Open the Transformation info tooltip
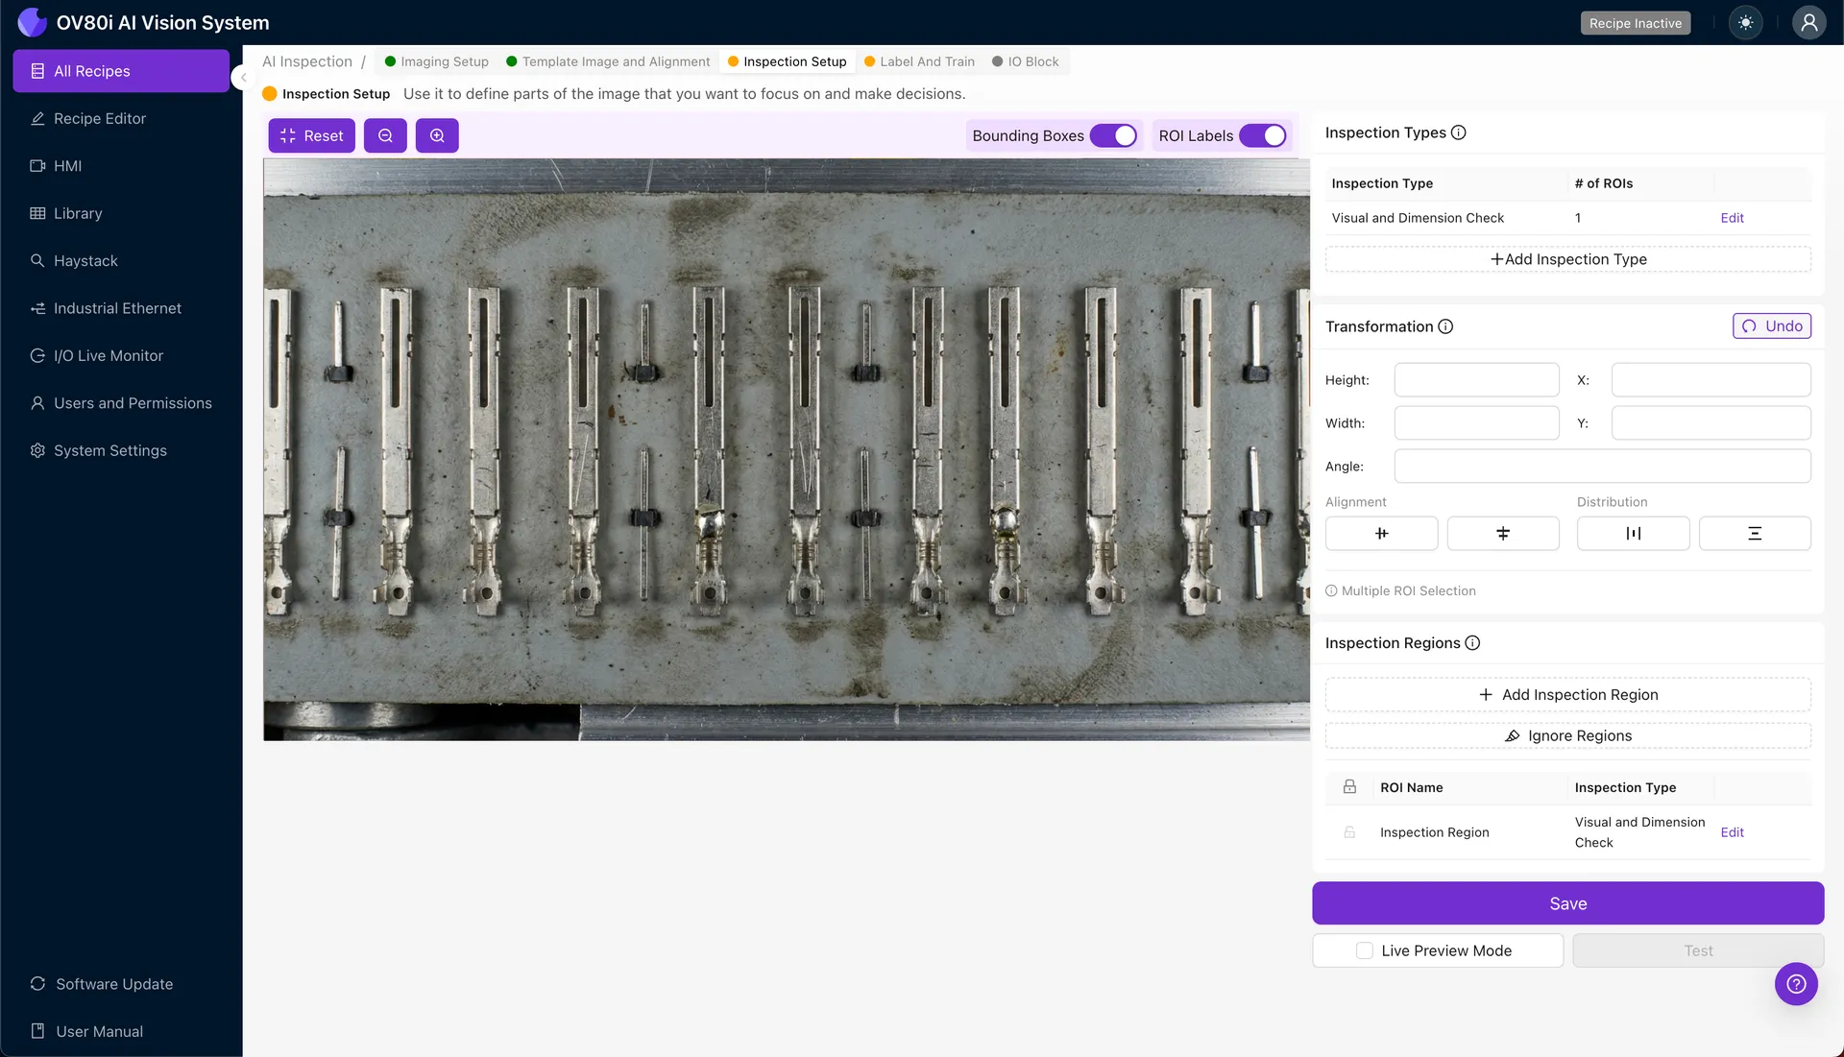The height and width of the screenshot is (1057, 1844). pos(1447,326)
